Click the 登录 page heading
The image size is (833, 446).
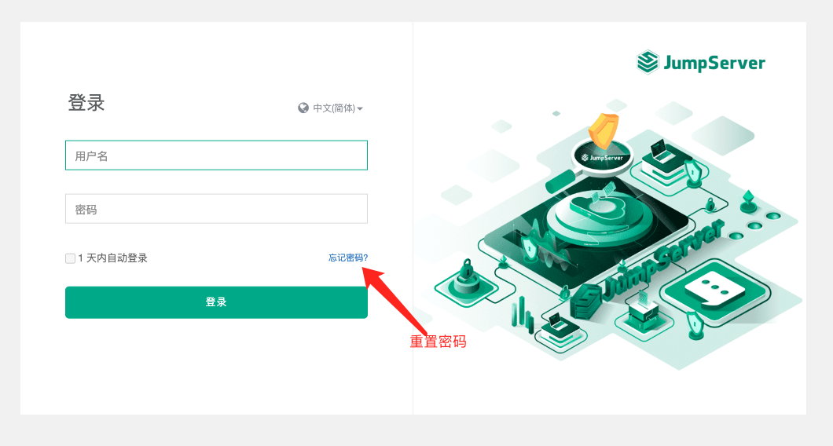tap(86, 103)
